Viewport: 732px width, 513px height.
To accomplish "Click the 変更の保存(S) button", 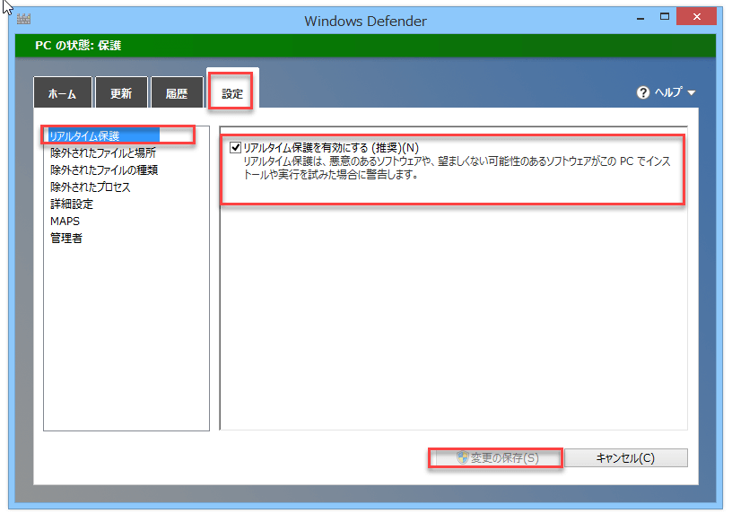I will pos(496,458).
